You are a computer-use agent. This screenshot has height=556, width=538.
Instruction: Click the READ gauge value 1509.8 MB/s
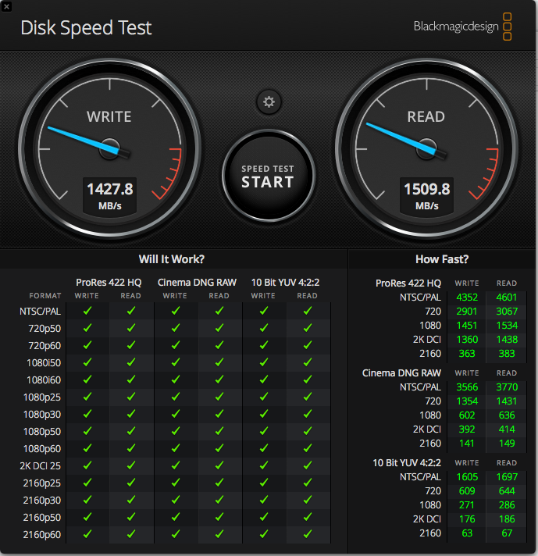pyautogui.click(x=427, y=196)
